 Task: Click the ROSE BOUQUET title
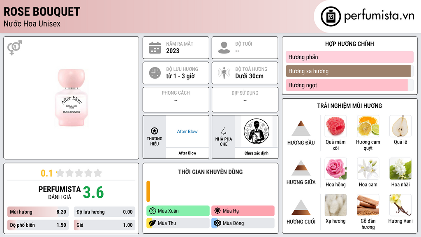click(x=42, y=12)
